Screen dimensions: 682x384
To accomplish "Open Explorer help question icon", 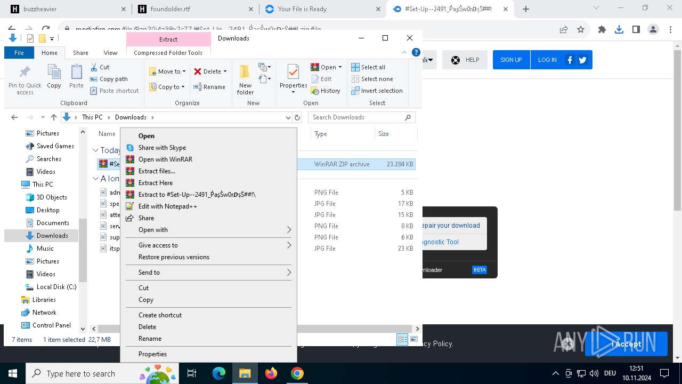I will point(416,52).
